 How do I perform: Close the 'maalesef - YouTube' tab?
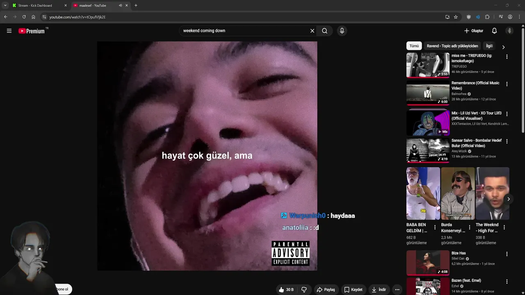click(127, 5)
